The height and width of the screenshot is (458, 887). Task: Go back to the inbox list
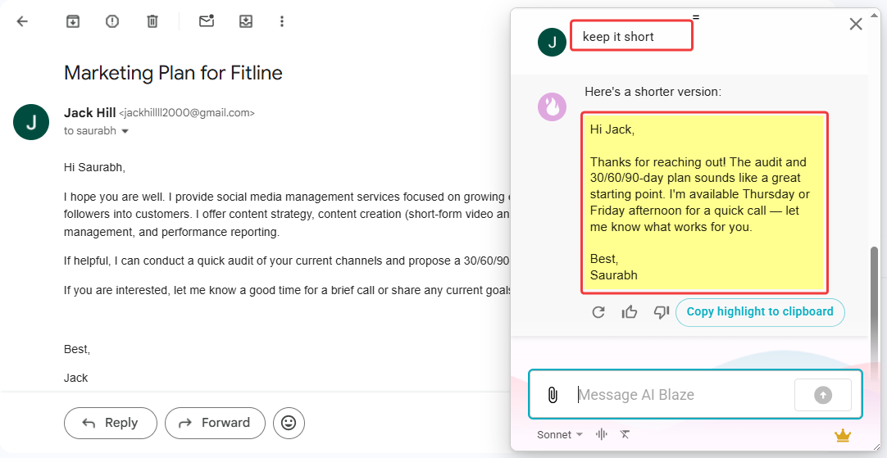[x=22, y=22]
